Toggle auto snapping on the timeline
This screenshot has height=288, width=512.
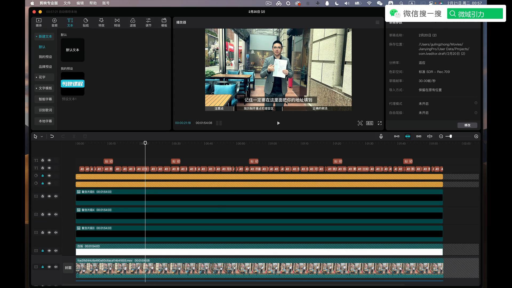pyautogui.click(x=408, y=136)
